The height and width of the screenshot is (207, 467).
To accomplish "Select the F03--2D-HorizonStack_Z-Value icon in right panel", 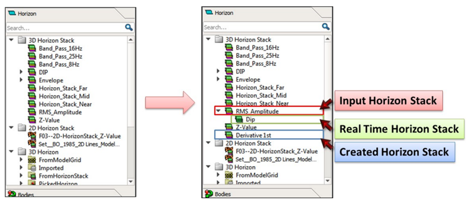I will [229, 151].
